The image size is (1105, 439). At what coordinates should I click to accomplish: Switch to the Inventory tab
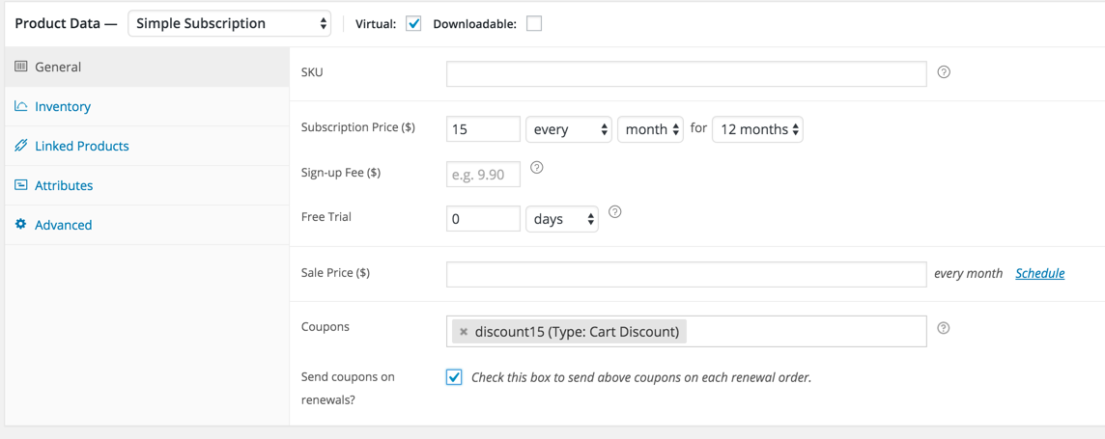pos(63,106)
